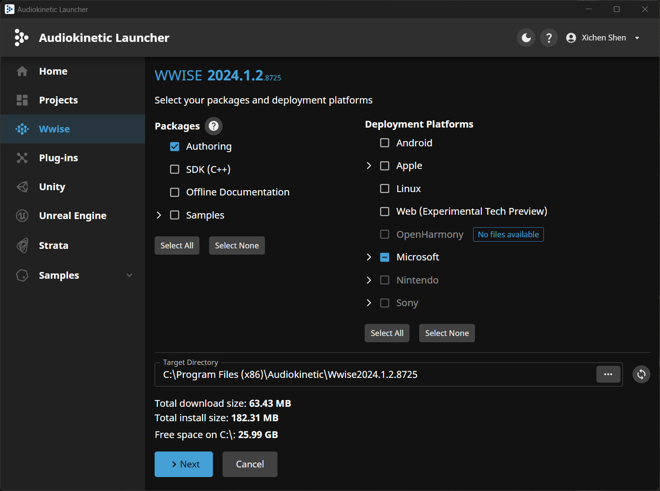Click the reset target directory refresh icon
660x491 pixels.
[641, 375]
